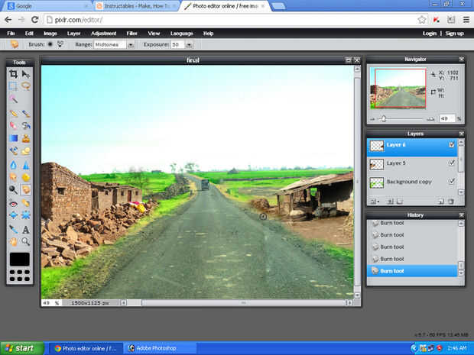Select the Pencil tool
474x355 pixels.
point(13,113)
